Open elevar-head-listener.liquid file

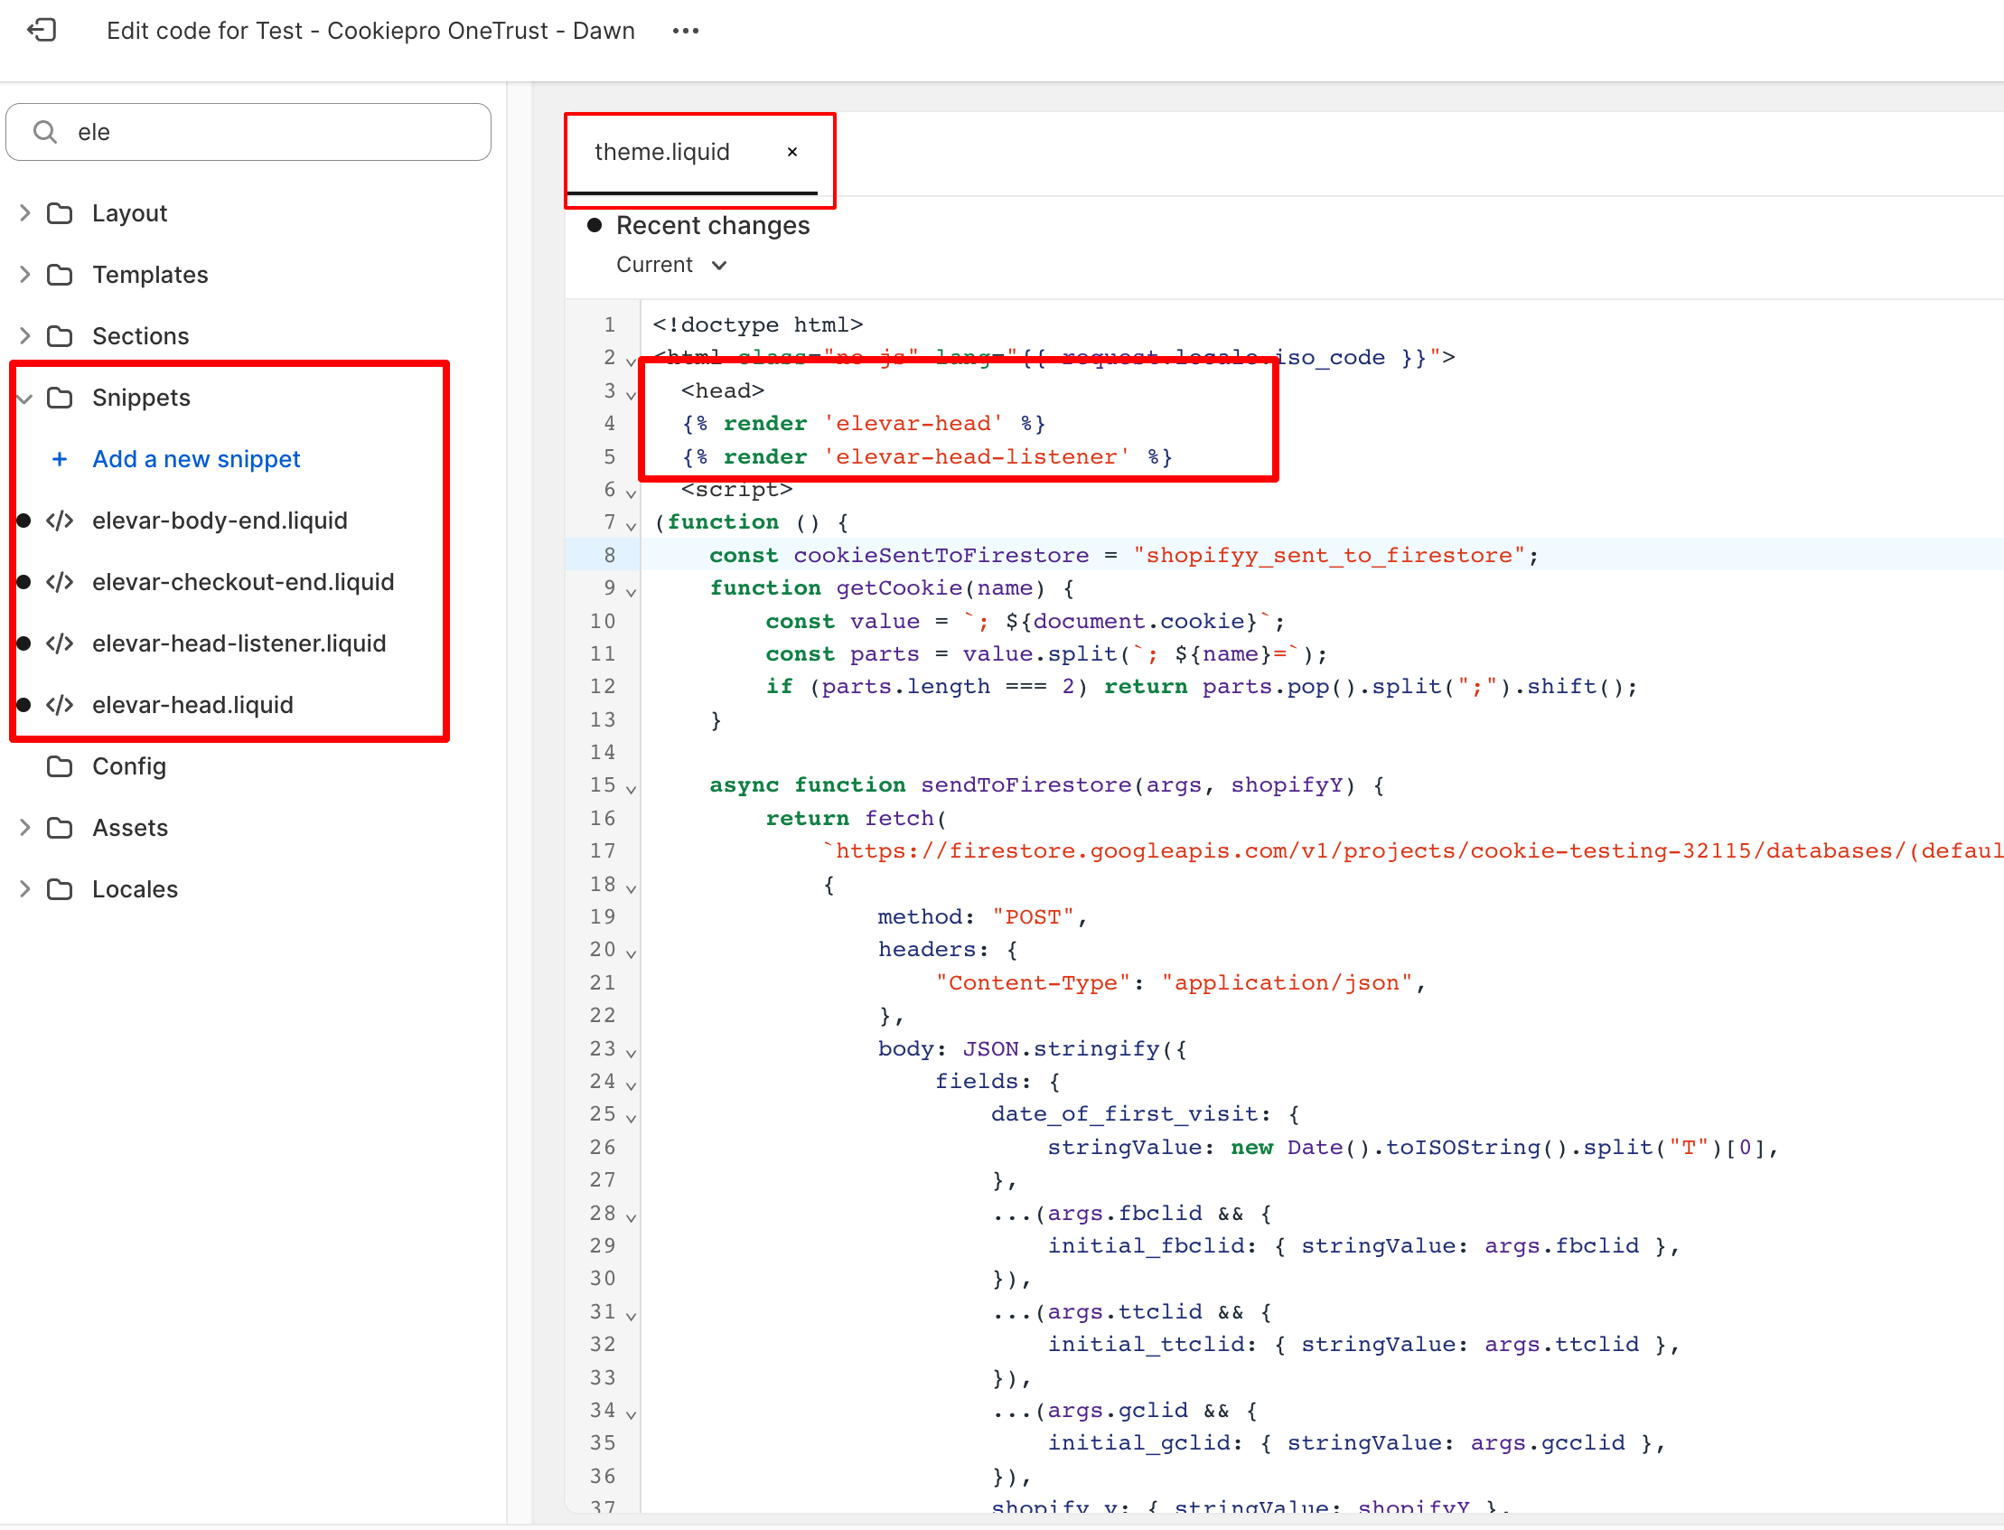(239, 643)
